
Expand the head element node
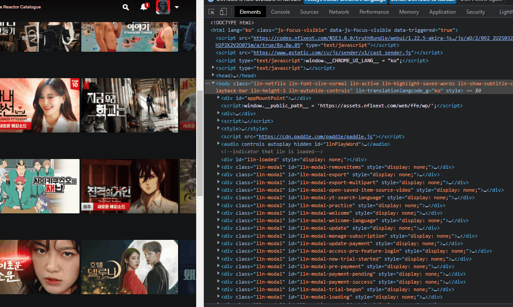213,75
